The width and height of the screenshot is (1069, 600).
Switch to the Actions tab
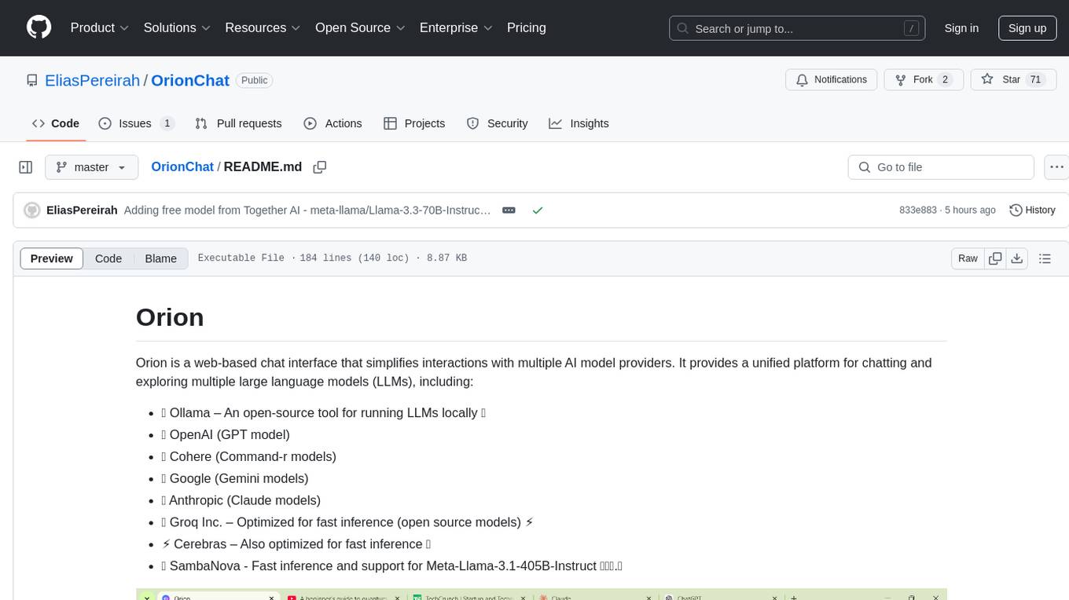332,123
